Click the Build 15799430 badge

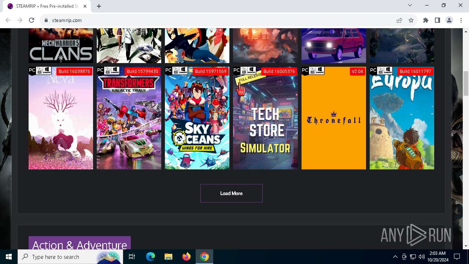[x=143, y=71]
